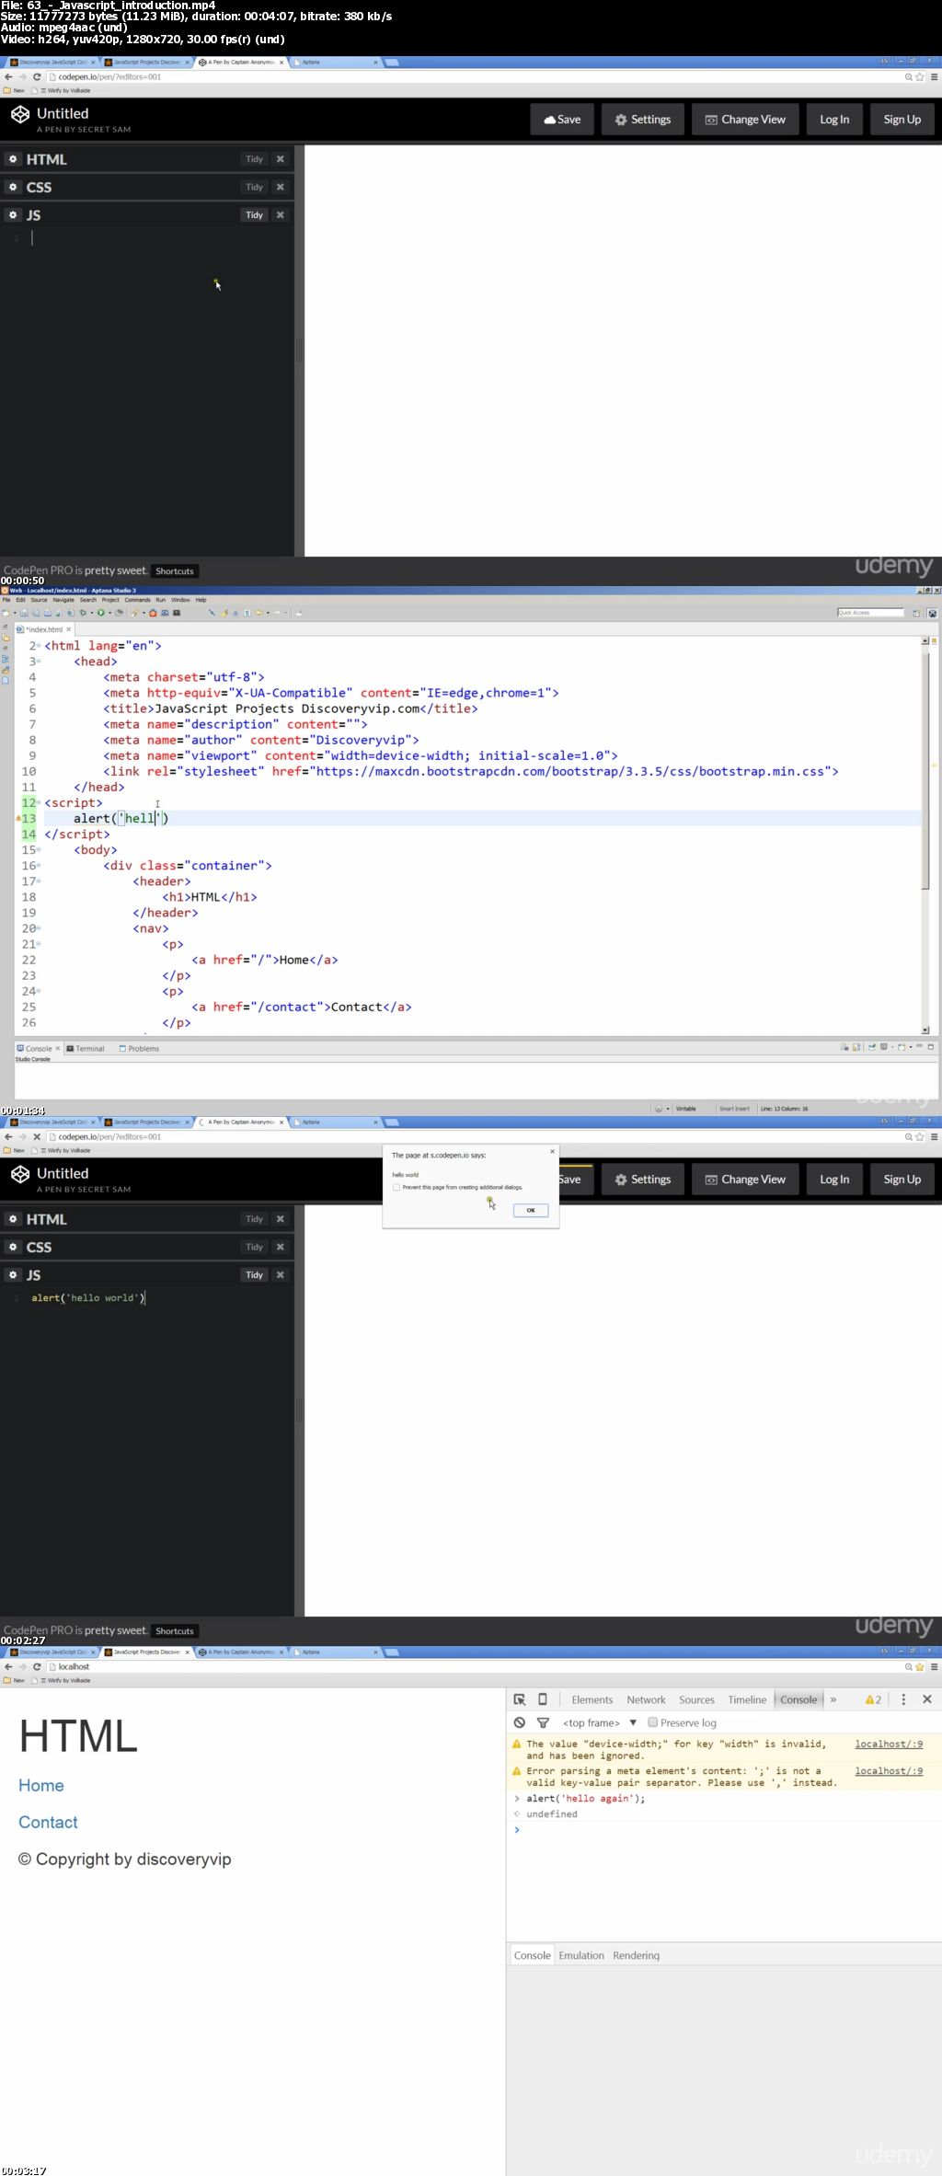This screenshot has width=942, height=2176.
Task: Close the HTML editor panel in the empty-JS CodePen frame
Action: [281, 159]
